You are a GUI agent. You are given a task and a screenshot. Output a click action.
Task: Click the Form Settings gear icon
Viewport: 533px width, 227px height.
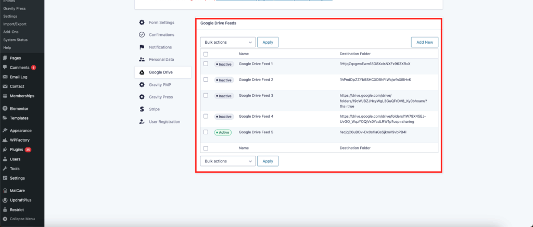pyautogui.click(x=142, y=22)
